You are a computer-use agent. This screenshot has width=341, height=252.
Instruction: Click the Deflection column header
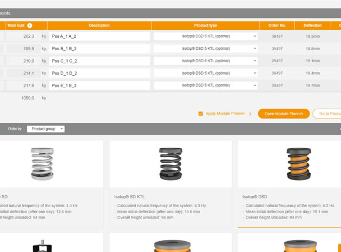(x=312, y=25)
